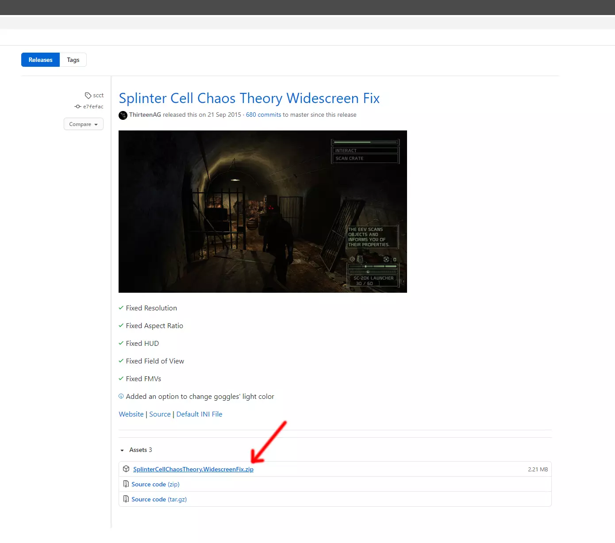Open the Source link
Viewport: 615px width, 543px height.
tap(160, 414)
